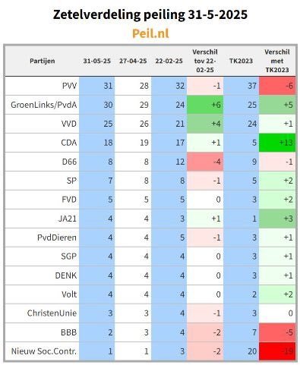Click the Peil.nl link
Screen dimensions: 300x365
(x=150, y=33)
